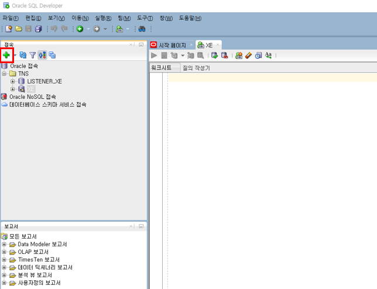Image resolution: width=377 pixels, height=289 pixels.
Task: Commit changes with the green check database icon
Action: pos(214,56)
